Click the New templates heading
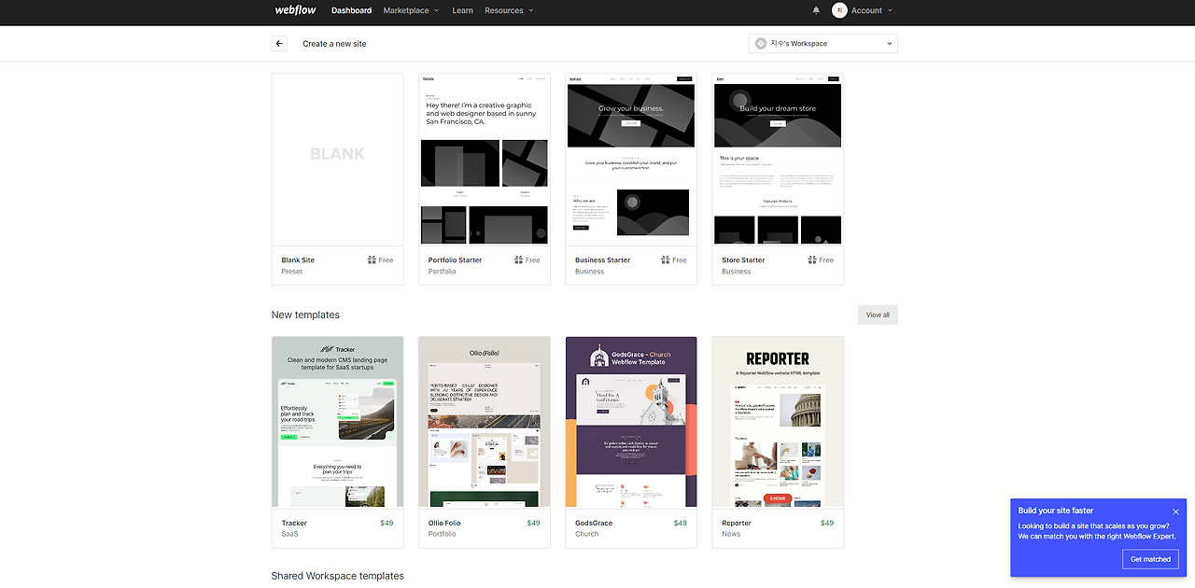Image resolution: width=1195 pixels, height=588 pixels. 305,315
